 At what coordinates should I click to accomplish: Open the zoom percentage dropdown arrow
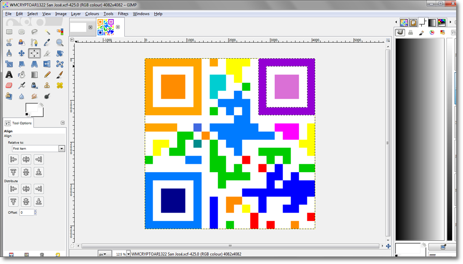pyautogui.click(x=128, y=254)
